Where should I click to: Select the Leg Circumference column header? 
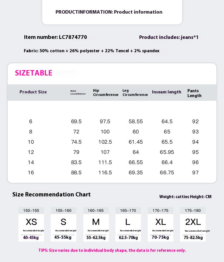click(x=135, y=93)
